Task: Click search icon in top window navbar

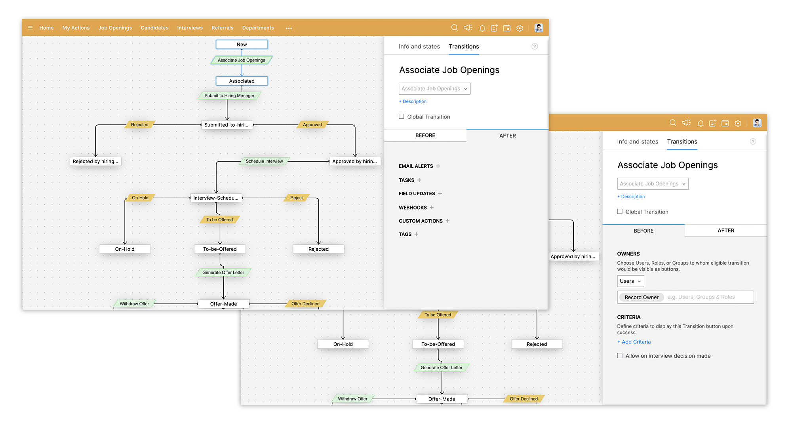Action: click(455, 28)
